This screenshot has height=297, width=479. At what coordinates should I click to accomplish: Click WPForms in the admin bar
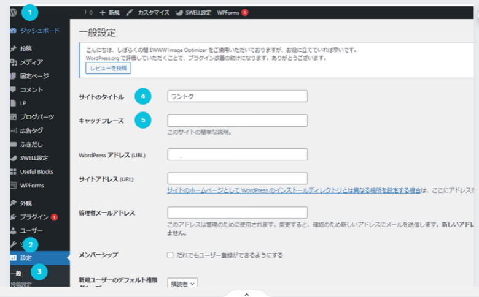(228, 12)
